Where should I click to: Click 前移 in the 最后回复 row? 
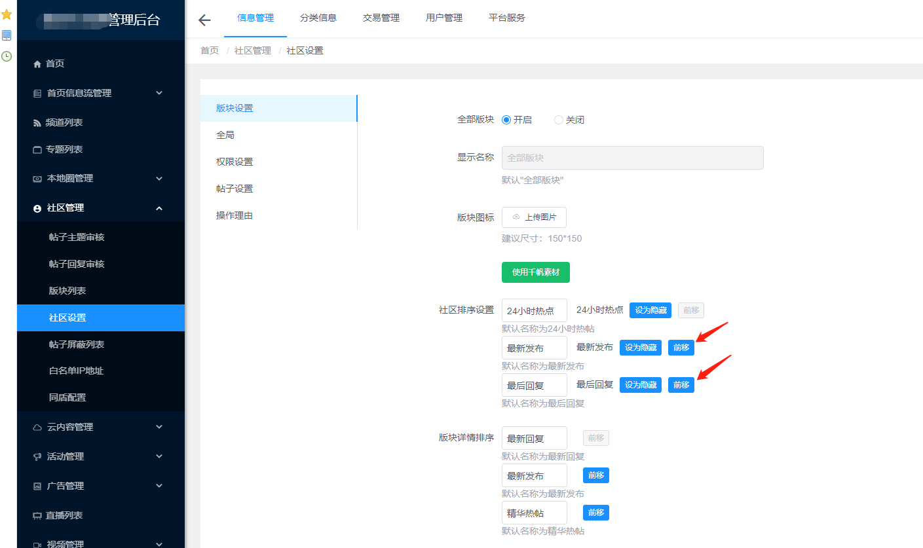[681, 385]
